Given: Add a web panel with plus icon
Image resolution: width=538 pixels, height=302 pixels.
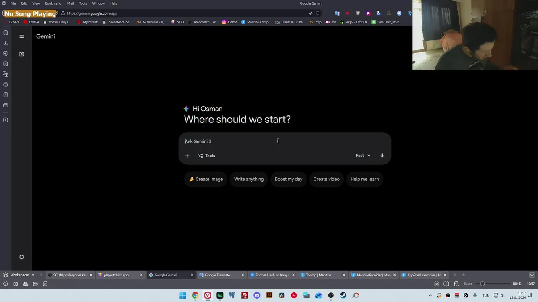Looking at the screenshot, I should point(5,120).
